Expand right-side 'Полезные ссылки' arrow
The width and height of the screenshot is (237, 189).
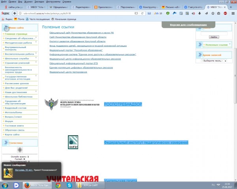[x=230, y=44]
